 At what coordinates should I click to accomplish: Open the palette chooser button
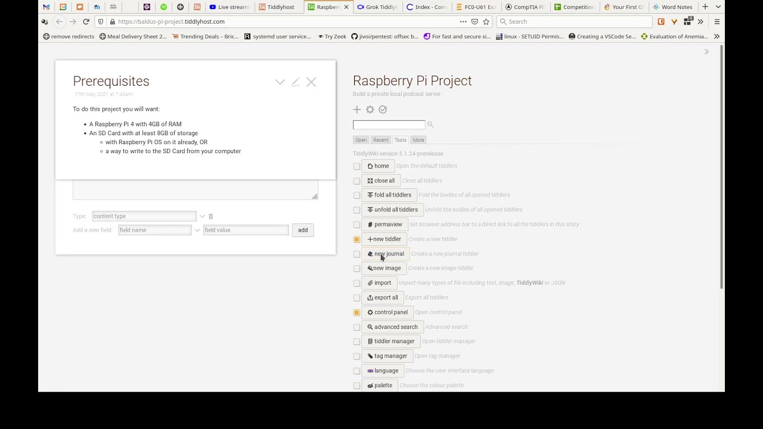click(x=380, y=386)
